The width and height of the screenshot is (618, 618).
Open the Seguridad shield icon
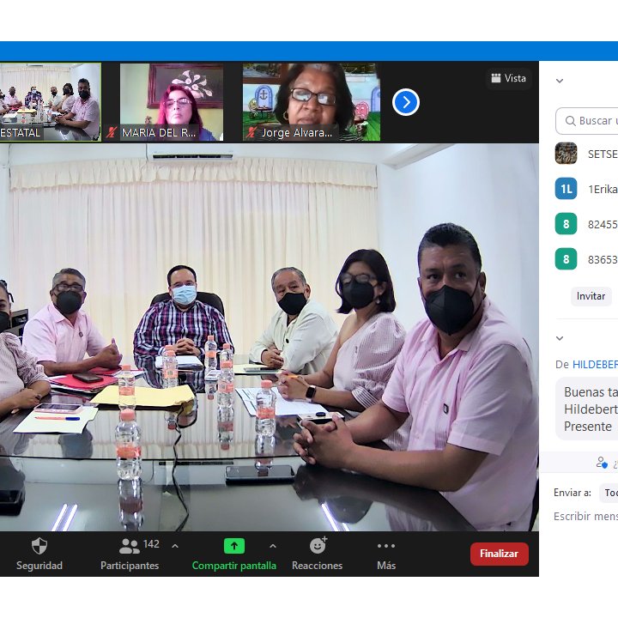click(39, 546)
